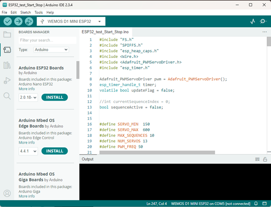The height and width of the screenshot is (207, 271).
Task: Expand the Type filter dropdown
Action: 51,50
